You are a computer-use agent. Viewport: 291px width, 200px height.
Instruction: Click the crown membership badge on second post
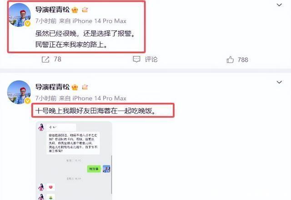point(75,87)
